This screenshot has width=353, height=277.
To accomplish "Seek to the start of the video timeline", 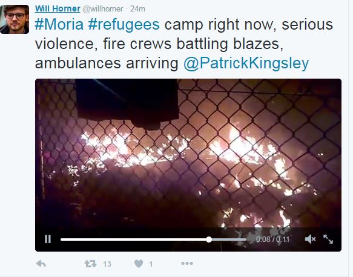I will 62,240.
